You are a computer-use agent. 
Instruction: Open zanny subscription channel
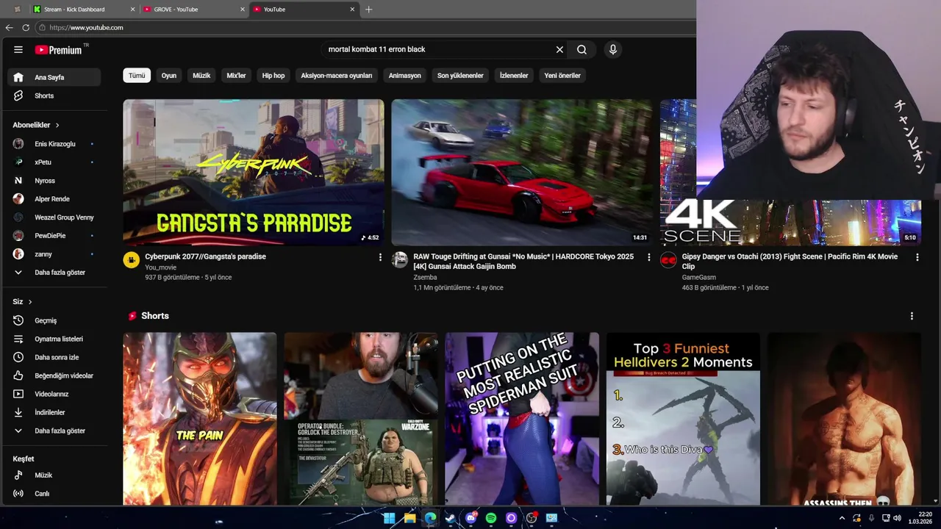pos(54,254)
